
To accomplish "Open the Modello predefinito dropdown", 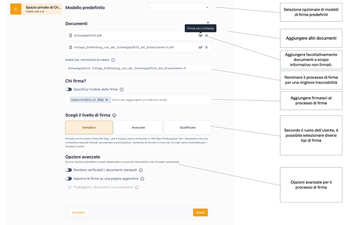I will [179, 7].
